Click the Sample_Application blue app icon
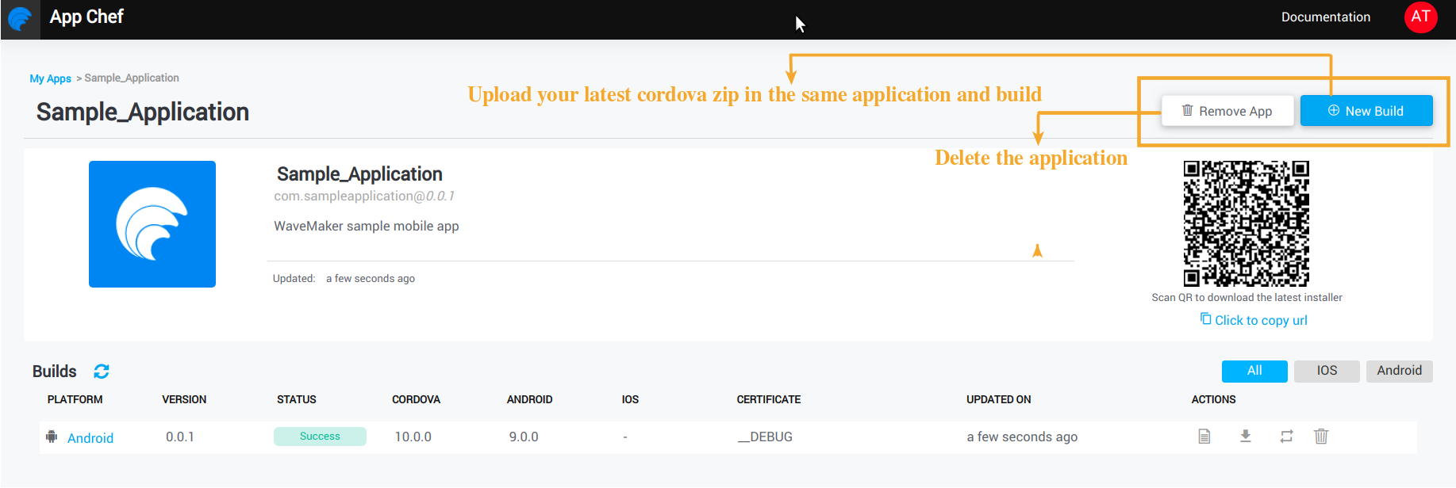Viewport: 1456px width, 488px height. [152, 224]
